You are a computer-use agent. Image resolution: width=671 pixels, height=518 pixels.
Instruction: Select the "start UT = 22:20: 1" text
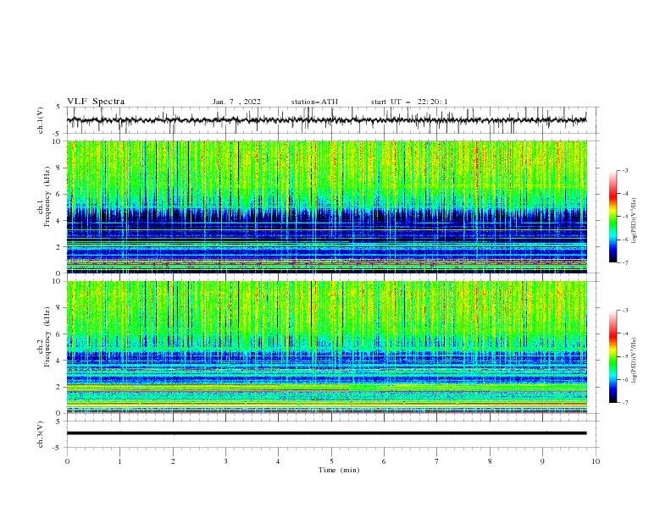point(409,102)
